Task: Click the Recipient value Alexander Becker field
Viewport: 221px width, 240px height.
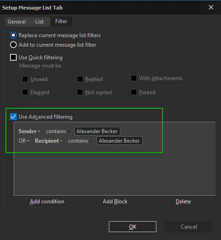Action: (x=120, y=141)
